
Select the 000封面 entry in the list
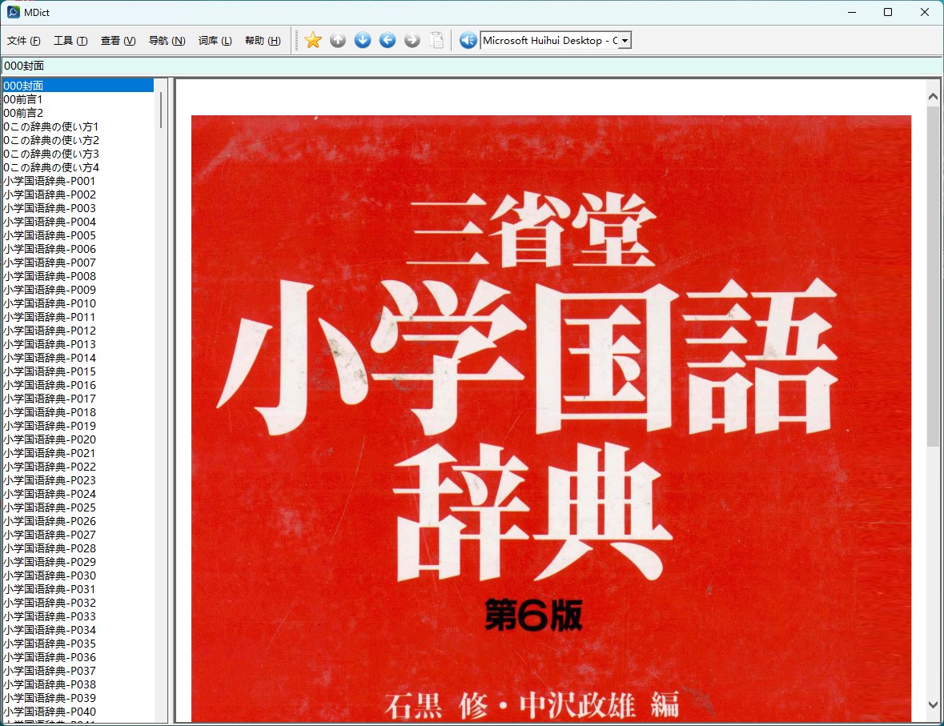click(78, 86)
